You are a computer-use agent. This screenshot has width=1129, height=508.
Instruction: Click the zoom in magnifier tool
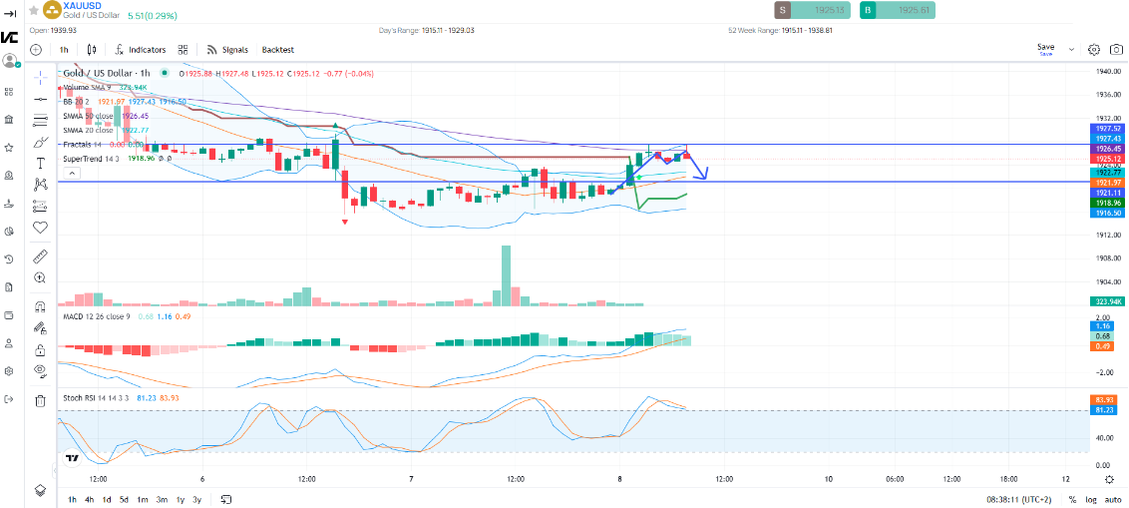(x=40, y=277)
